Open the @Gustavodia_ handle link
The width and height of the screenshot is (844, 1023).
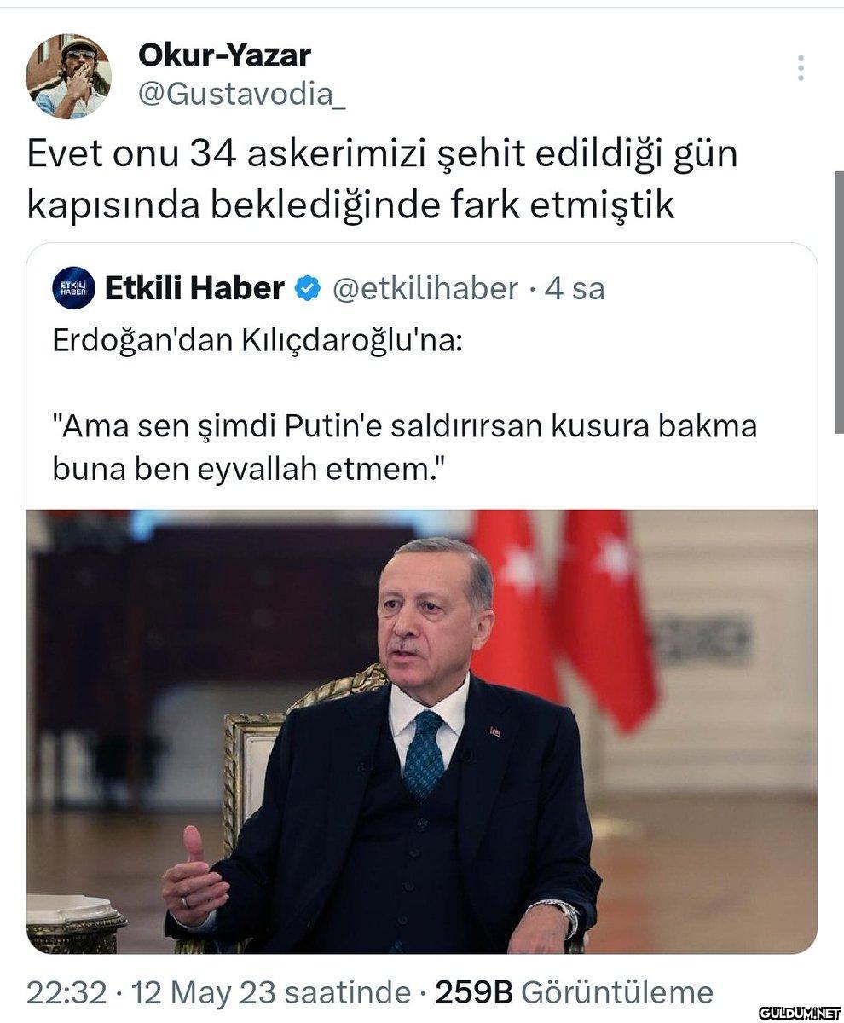[241, 95]
